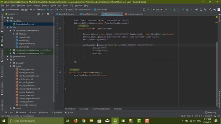Click the editor vertical scrollbar
This screenshot has width=221, height=124.
pyautogui.click(x=217, y=74)
